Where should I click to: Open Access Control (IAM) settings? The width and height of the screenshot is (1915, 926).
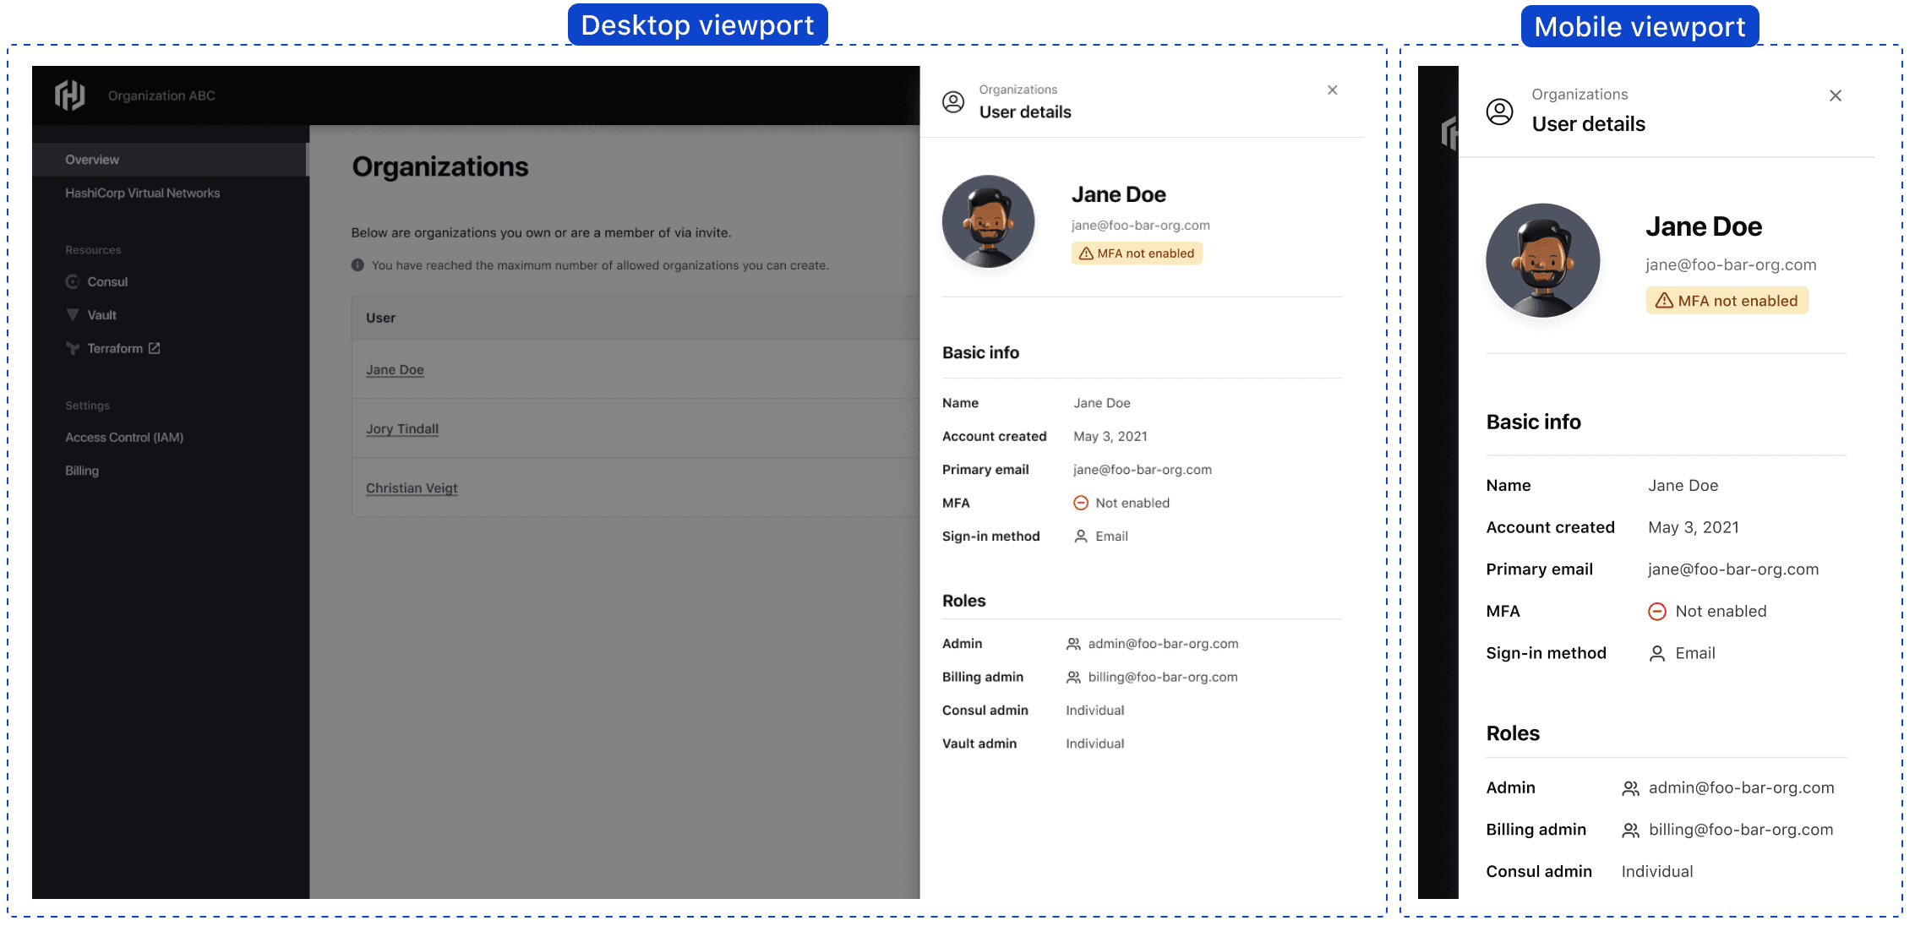point(124,437)
